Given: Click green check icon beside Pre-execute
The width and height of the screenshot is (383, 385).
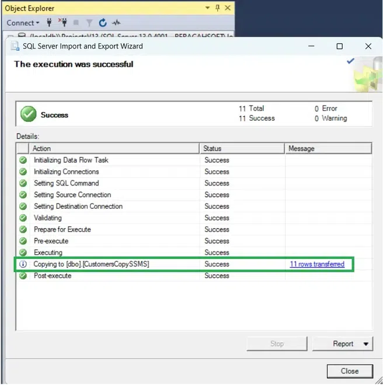Looking at the screenshot, I should coord(23,241).
